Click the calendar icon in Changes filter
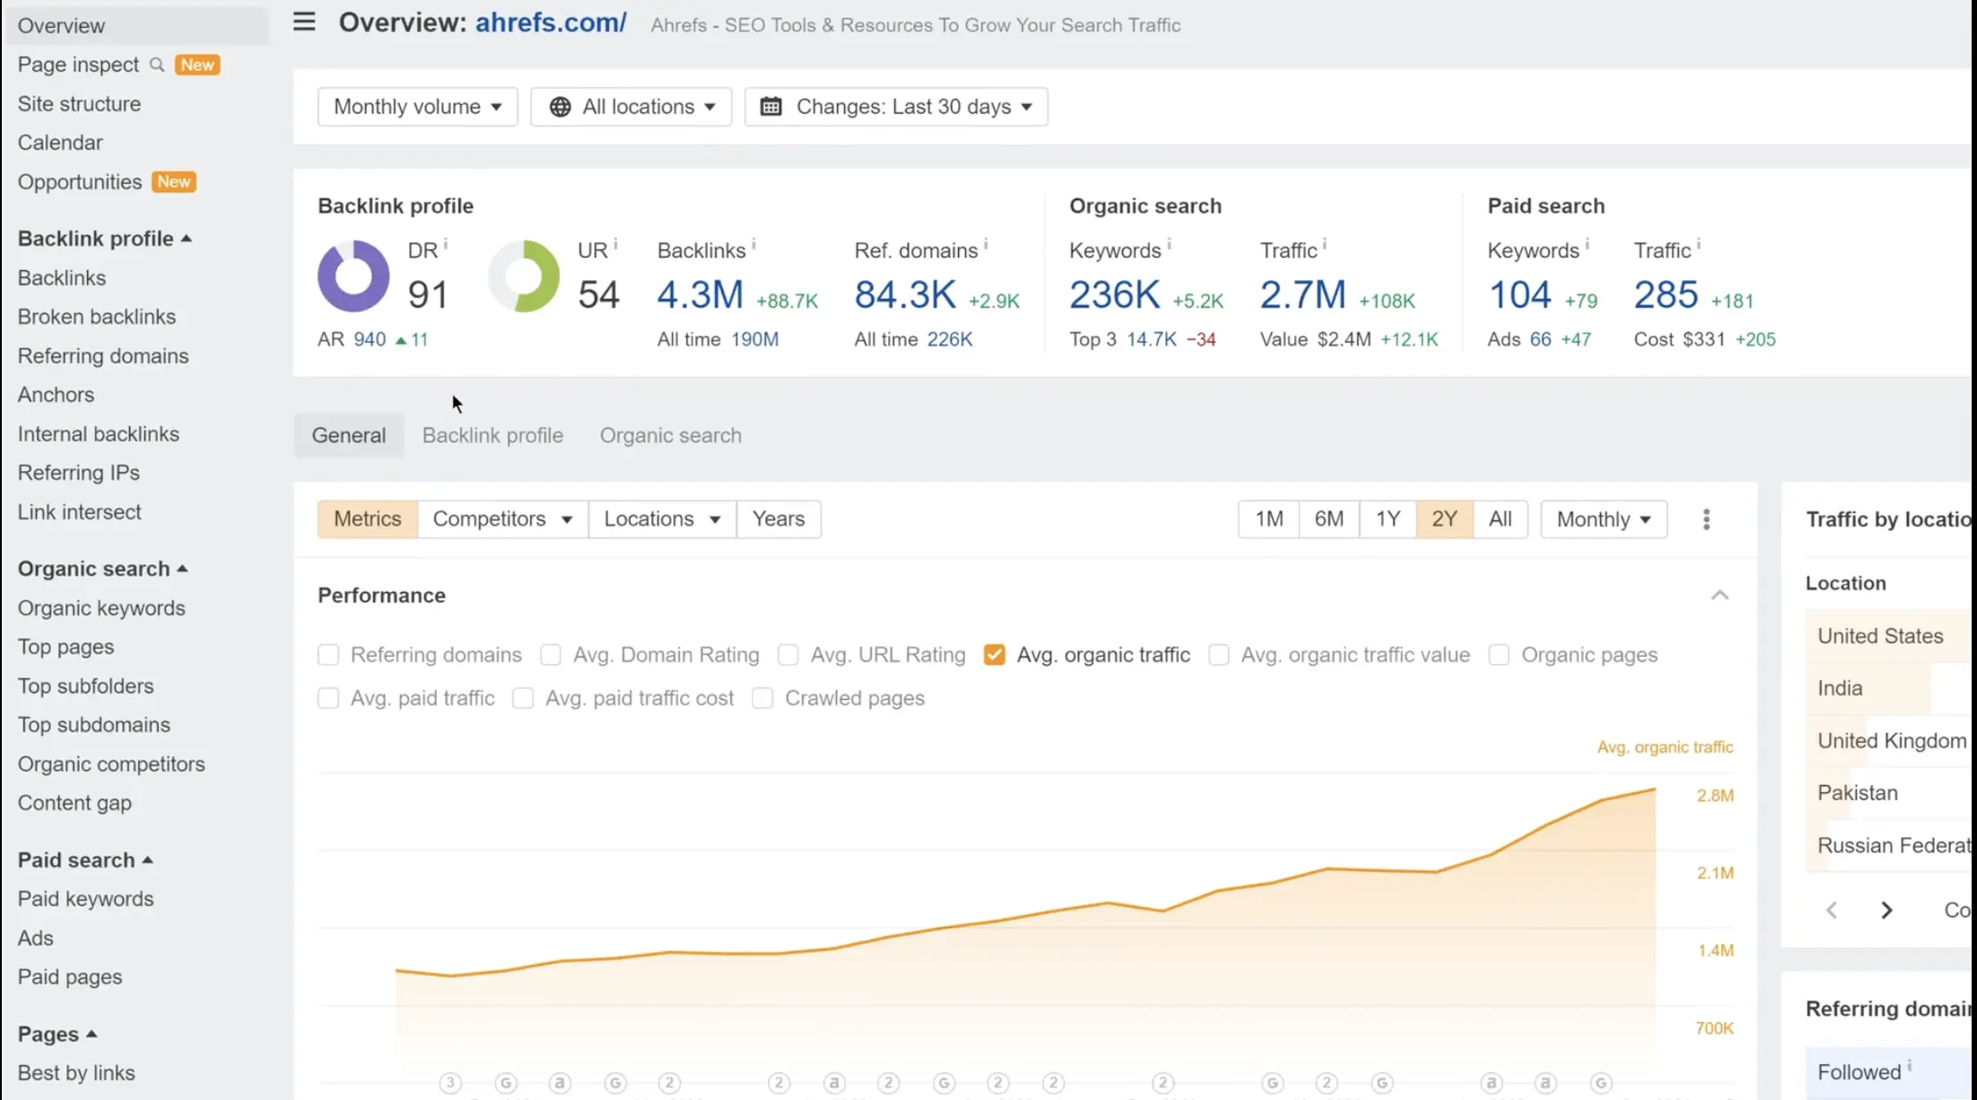This screenshot has height=1100, width=1977. (x=771, y=107)
